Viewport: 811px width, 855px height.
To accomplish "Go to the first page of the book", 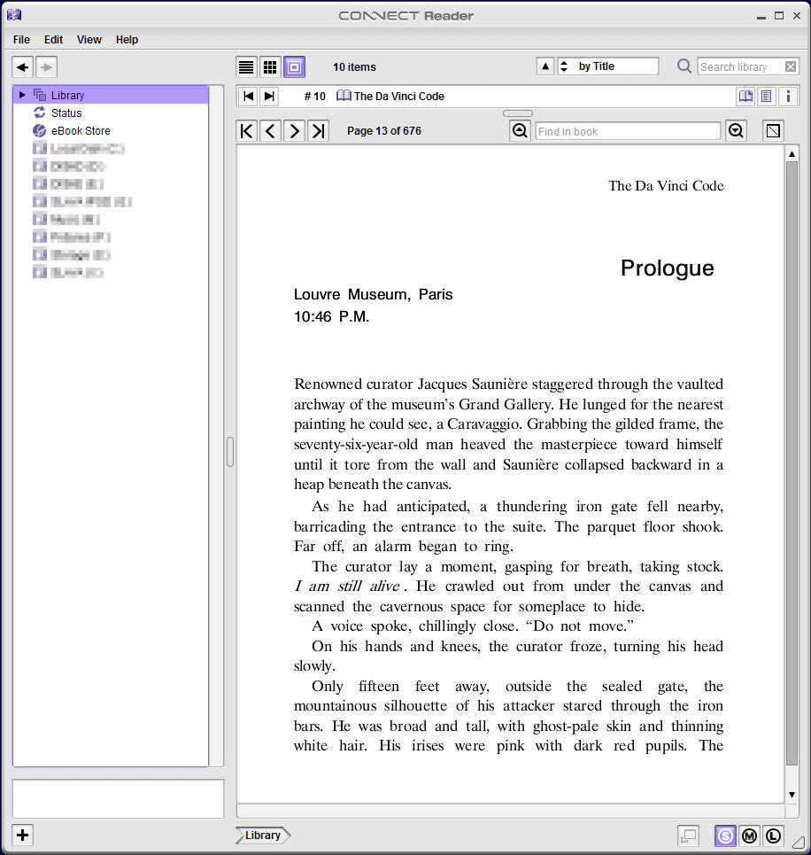I will [247, 131].
